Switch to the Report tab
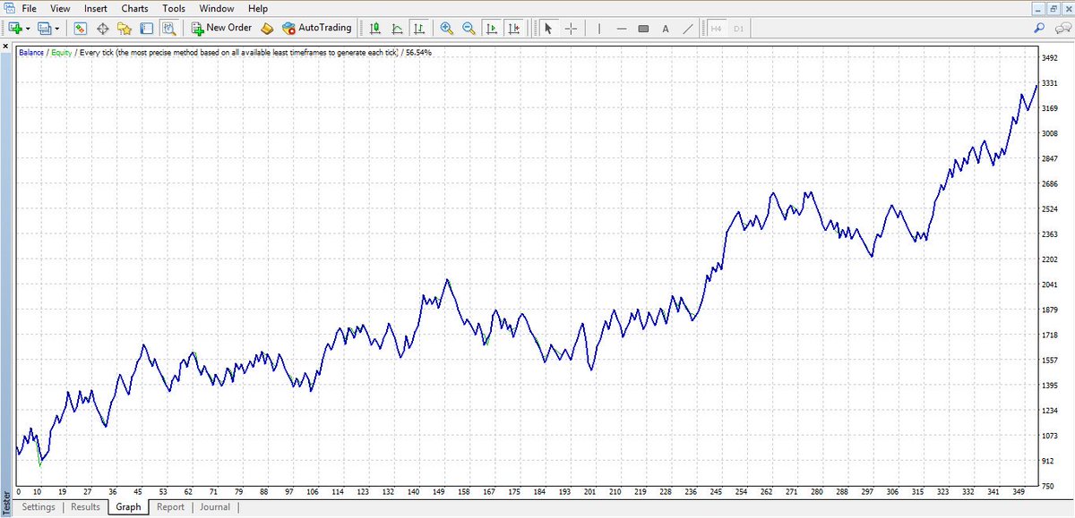 click(x=170, y=507)
